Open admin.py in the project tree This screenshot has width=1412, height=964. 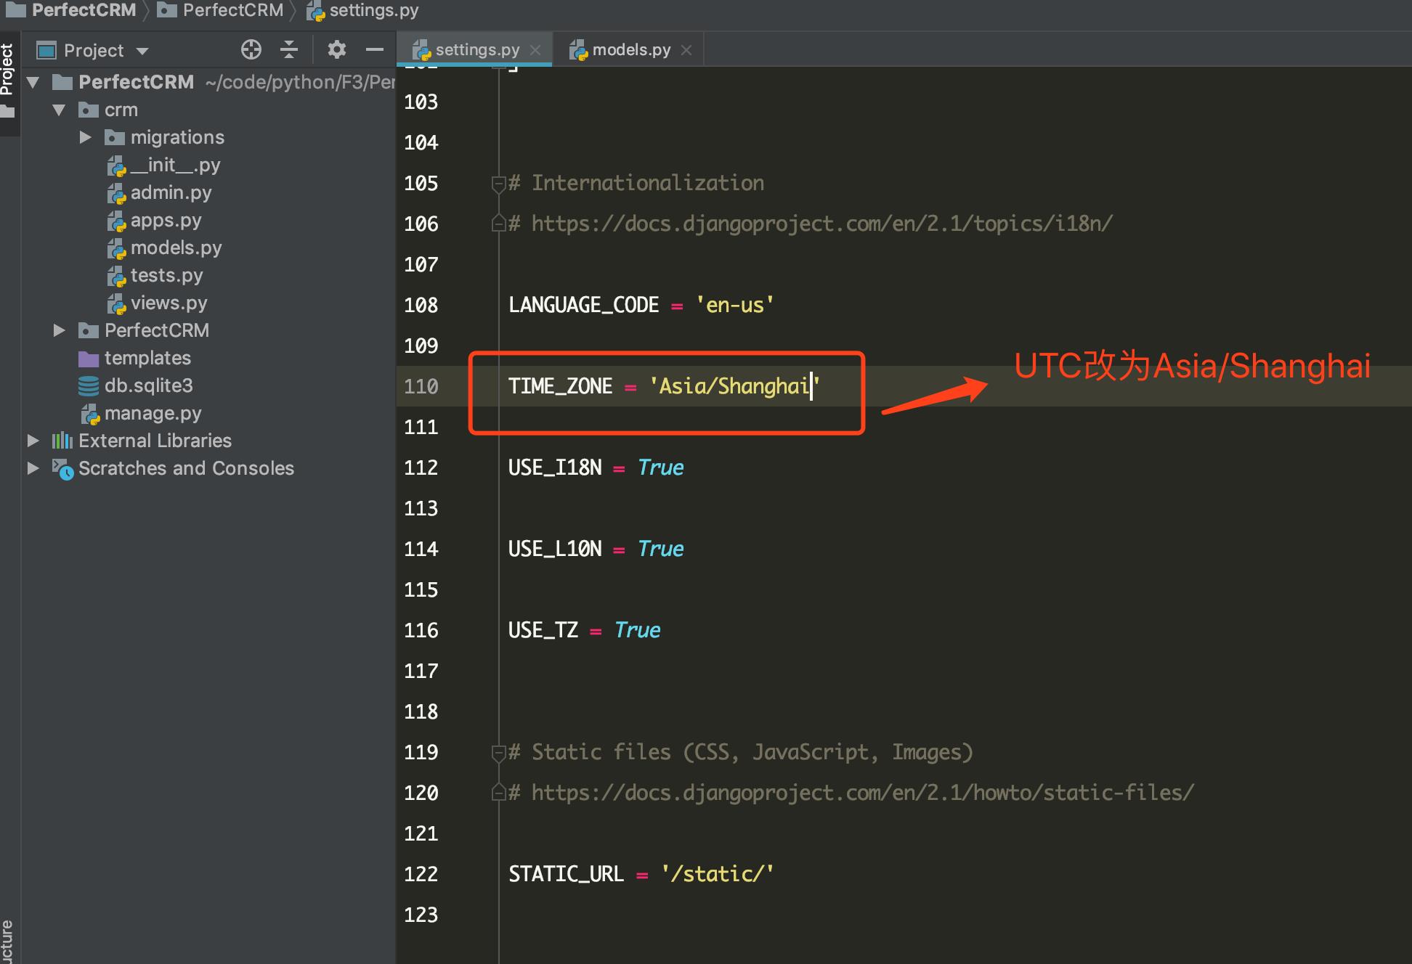coord(171,192)
